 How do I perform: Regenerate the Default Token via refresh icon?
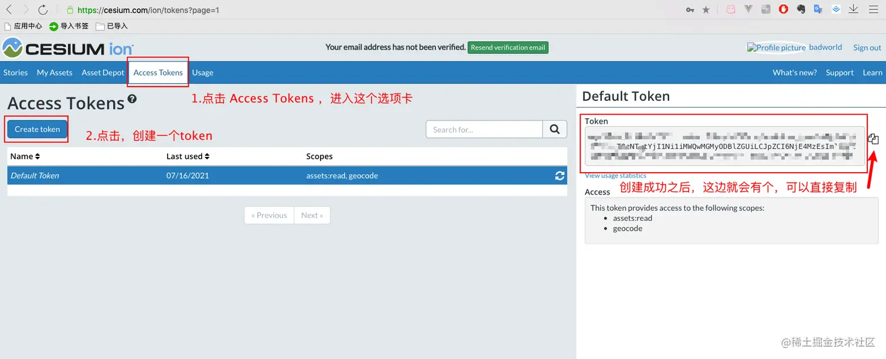(560, 176)
